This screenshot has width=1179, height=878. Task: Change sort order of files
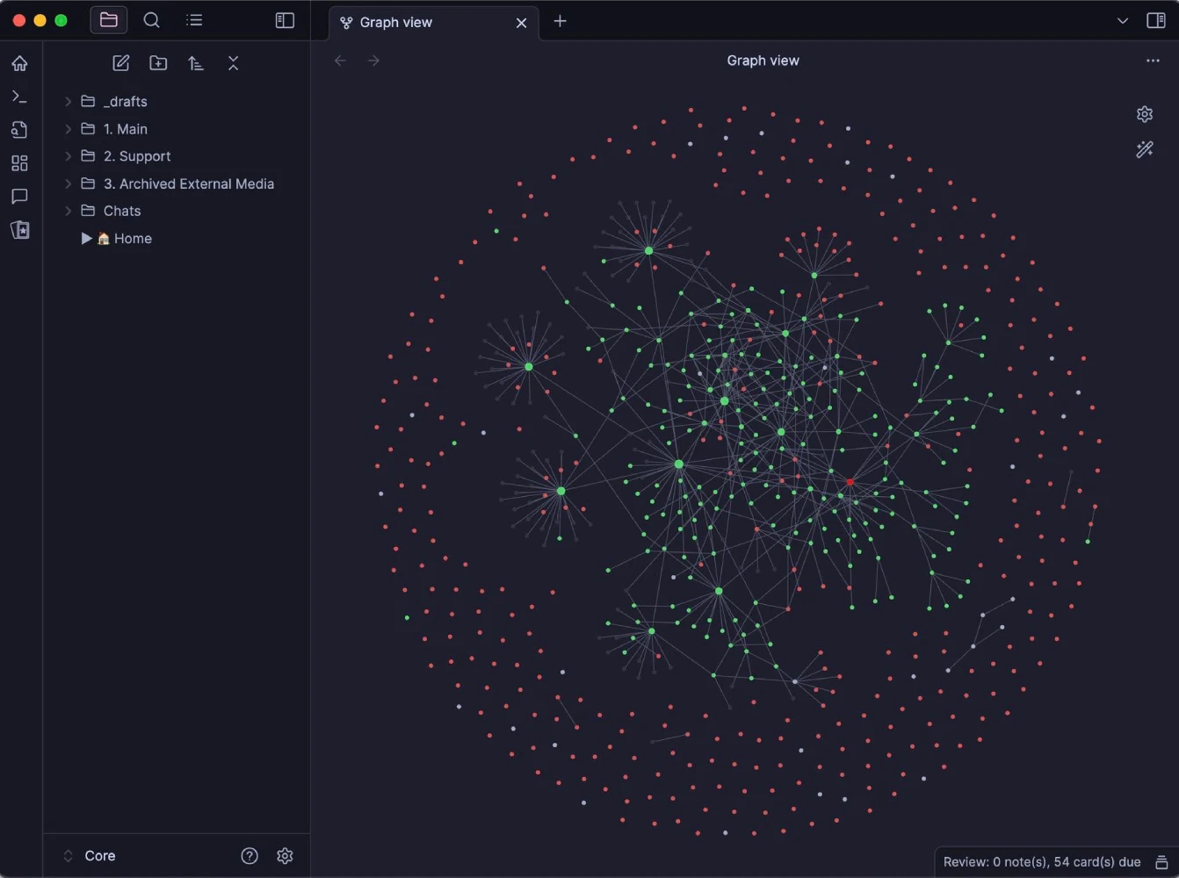pyautogui.click(x=196, y=63)
